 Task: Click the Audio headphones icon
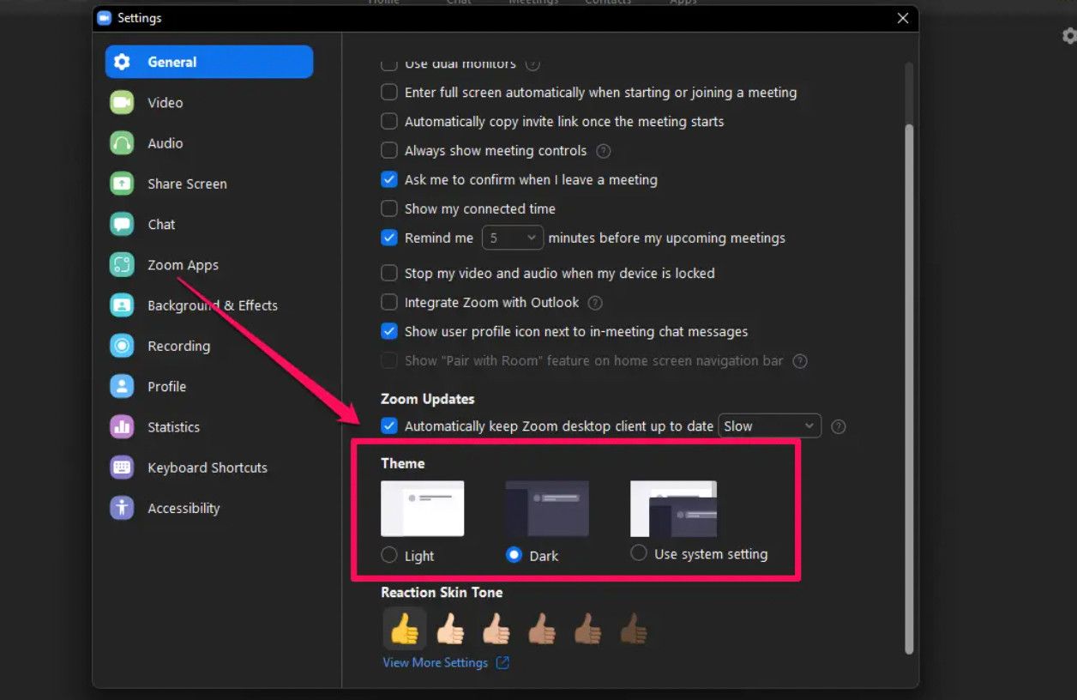pos(122,143)
